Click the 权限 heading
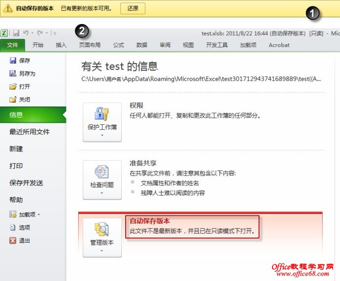This screenshot has width=340, height=281. 136,105
